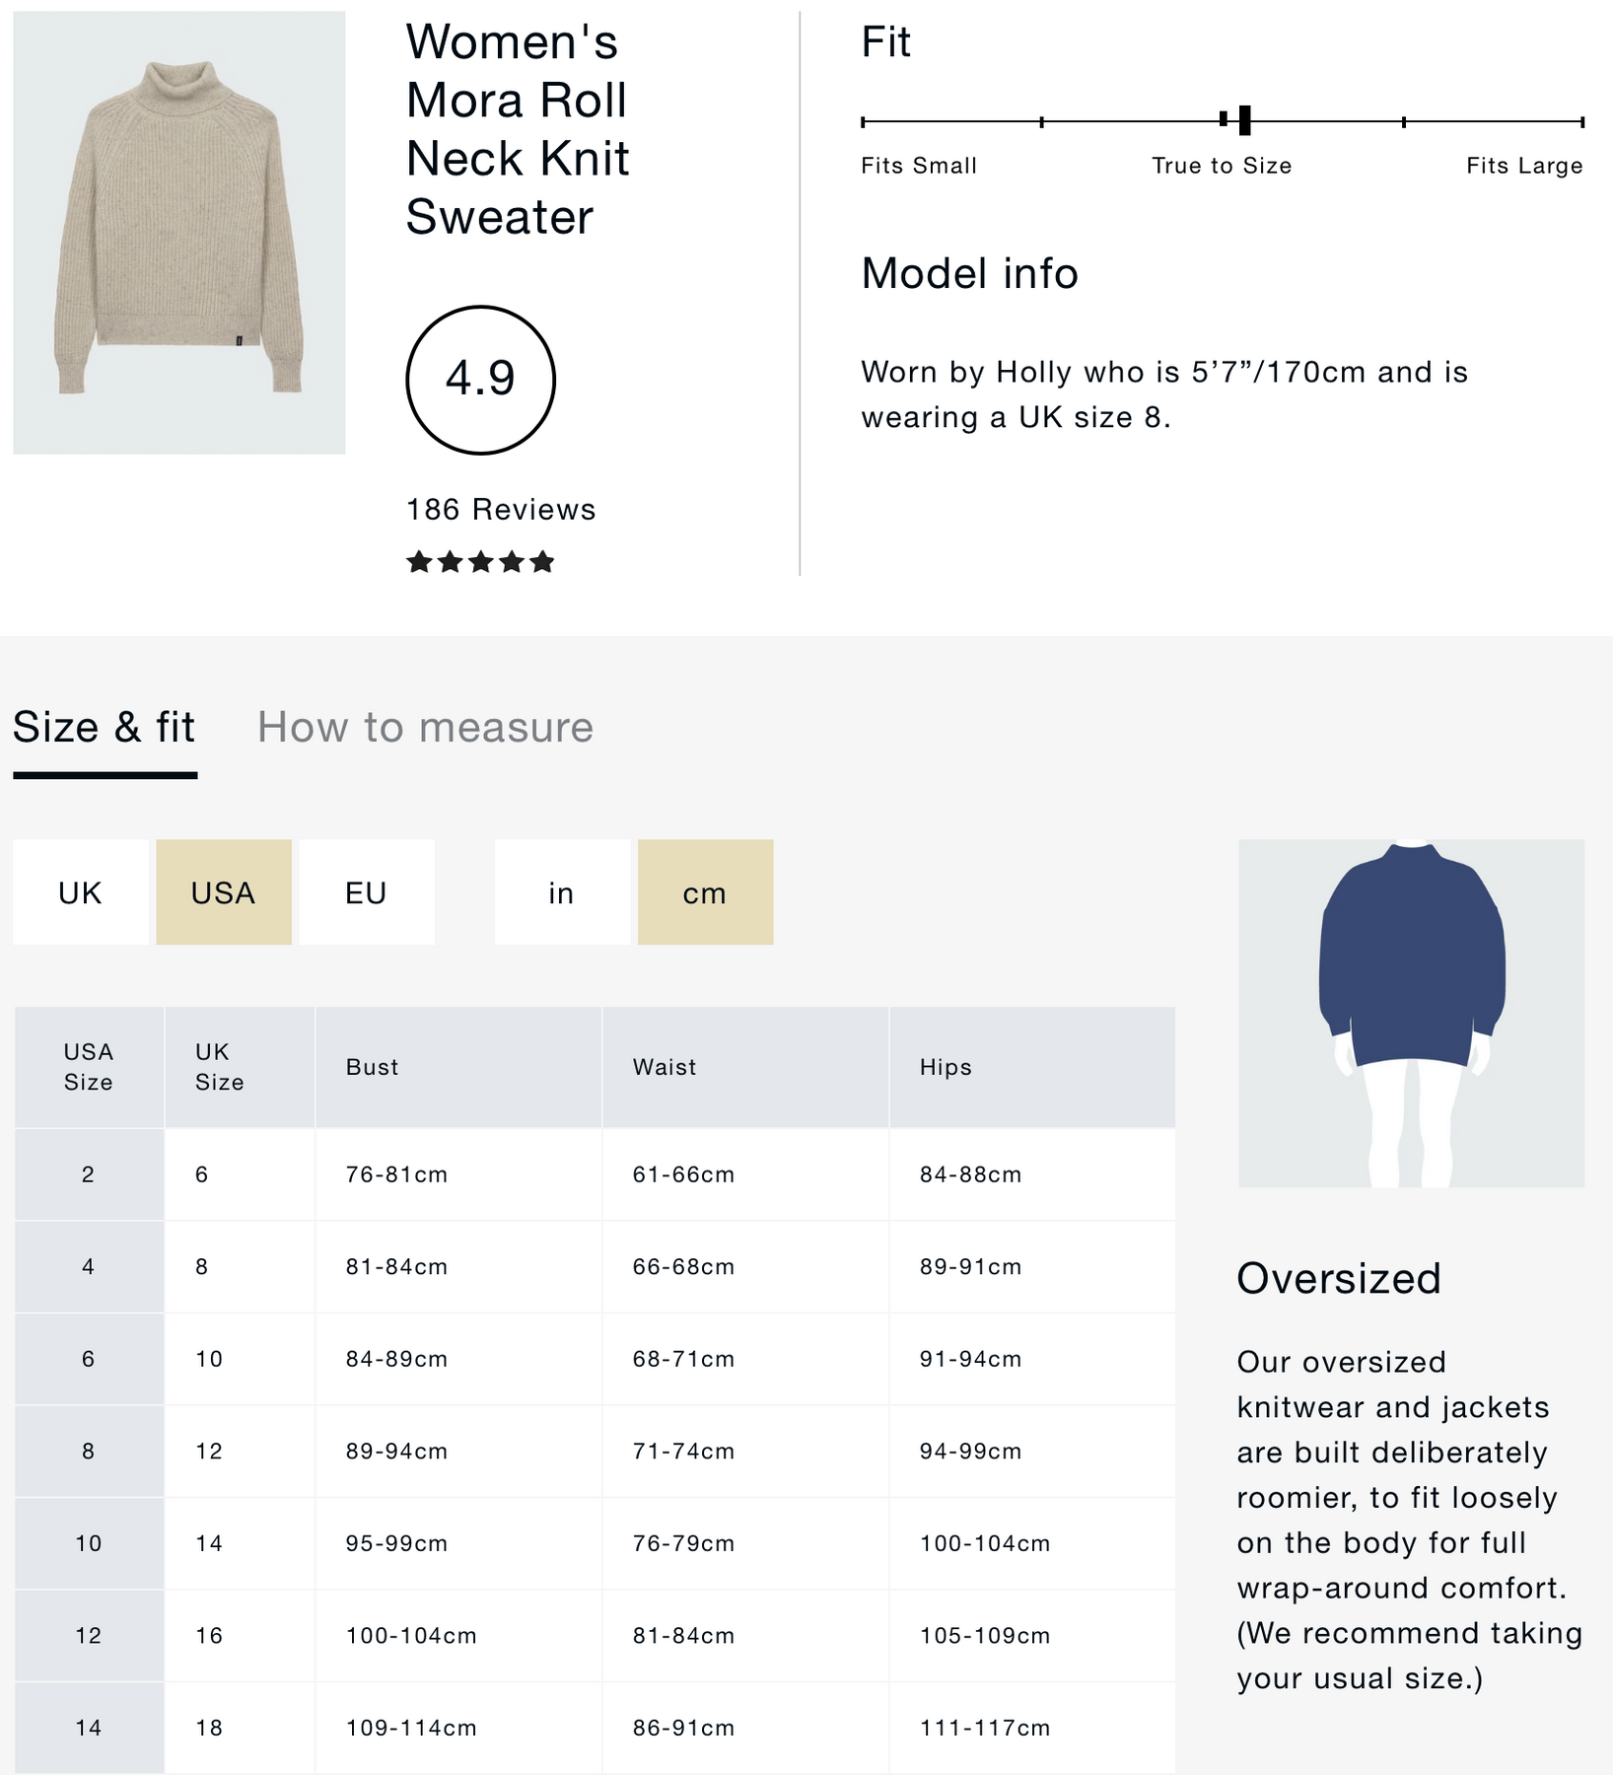The image size is (1613, 1775).
Task: Click the Bust column header
Action: coord(373,1067)
